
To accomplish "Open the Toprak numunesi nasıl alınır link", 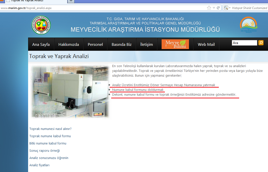I will pos(50,129).
